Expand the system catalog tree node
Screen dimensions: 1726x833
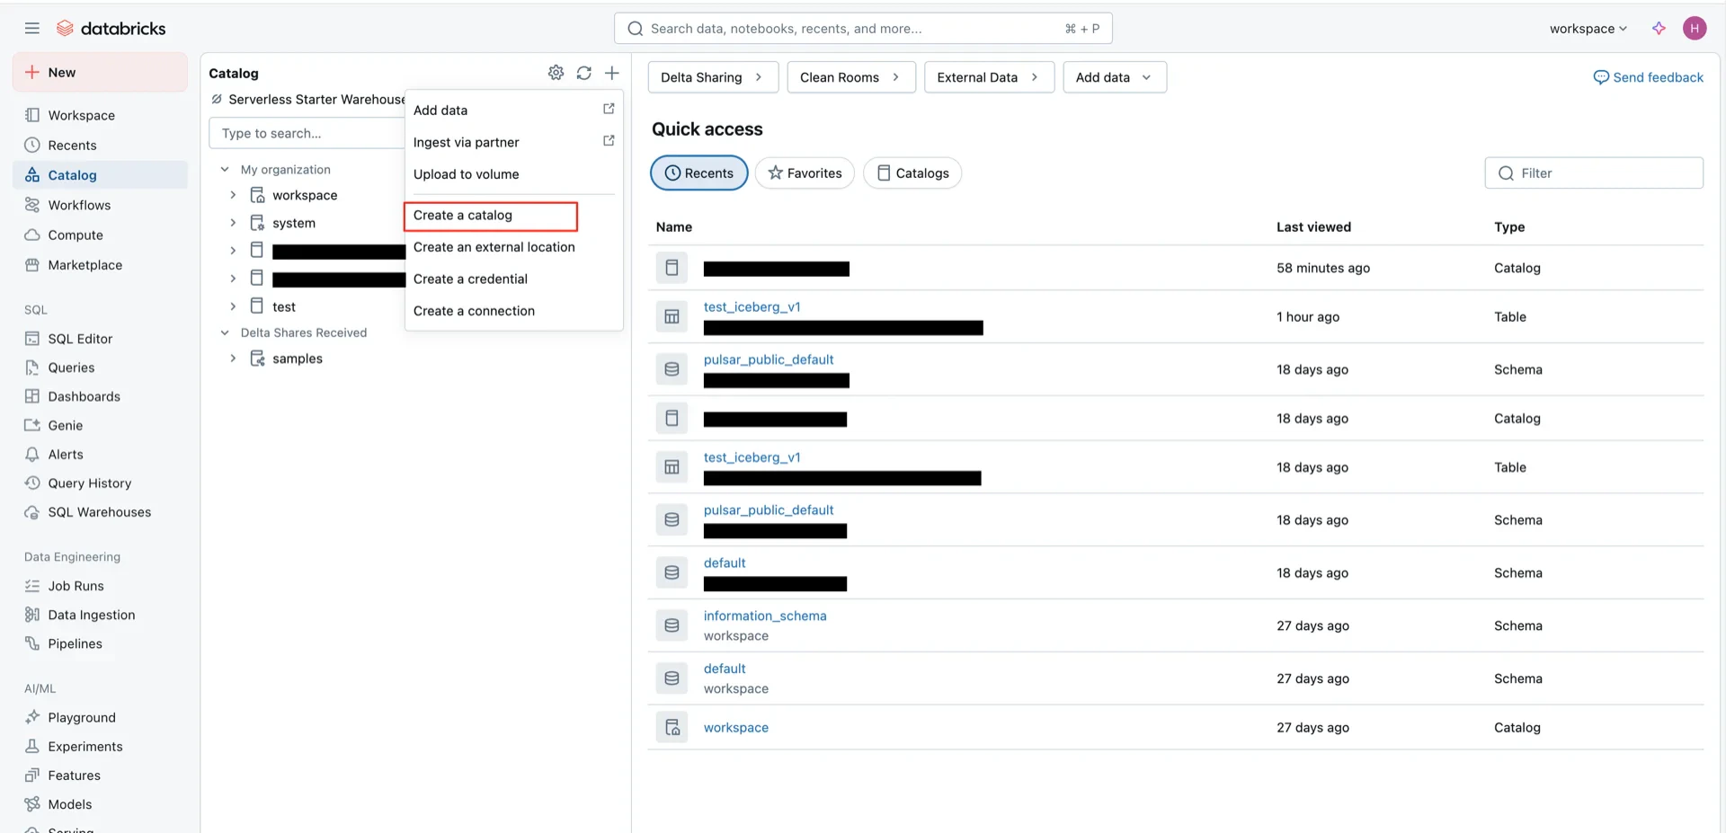tap(233, 223)
